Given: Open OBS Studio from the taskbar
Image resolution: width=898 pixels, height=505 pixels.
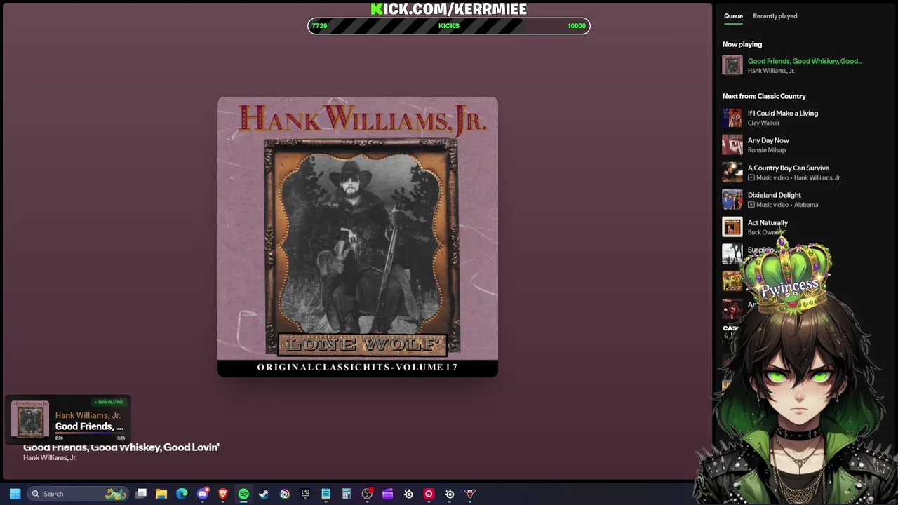Looking at the screenshot, I should pyautogui.click(x=367, y=494).
